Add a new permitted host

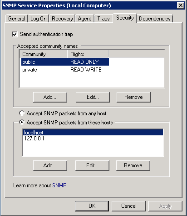point(50,165)
